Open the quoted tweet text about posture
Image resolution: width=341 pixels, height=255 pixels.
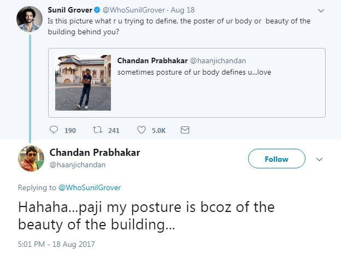pyautogui.click(x=194, y=72)
